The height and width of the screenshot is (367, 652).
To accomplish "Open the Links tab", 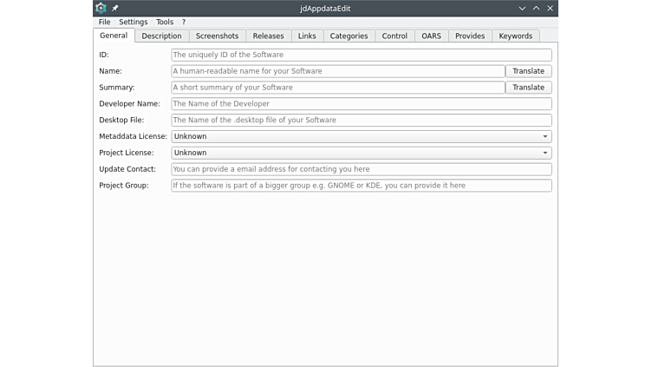I will tap(307, 36).
